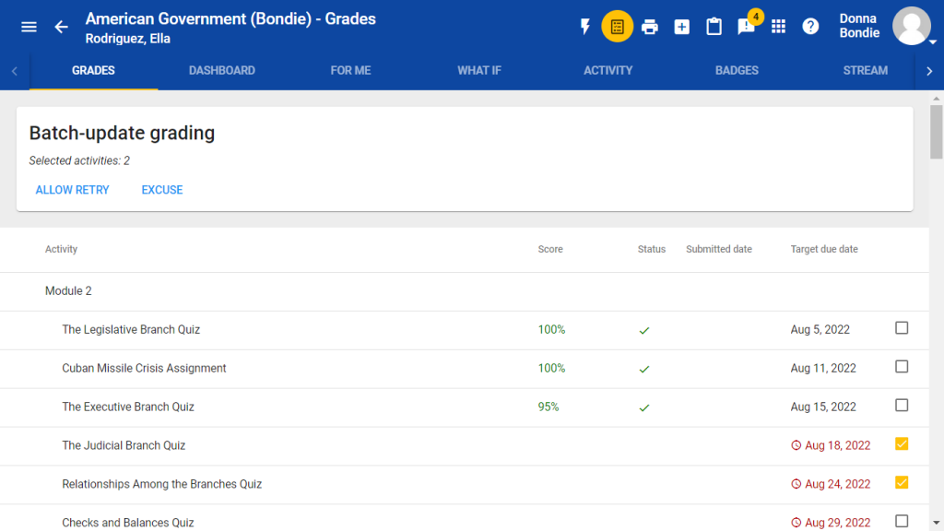Click the print icon

click(x=650, y=27)
